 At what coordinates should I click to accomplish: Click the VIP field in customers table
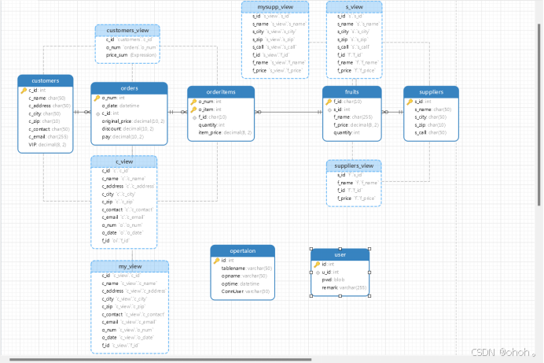[47, 145]
